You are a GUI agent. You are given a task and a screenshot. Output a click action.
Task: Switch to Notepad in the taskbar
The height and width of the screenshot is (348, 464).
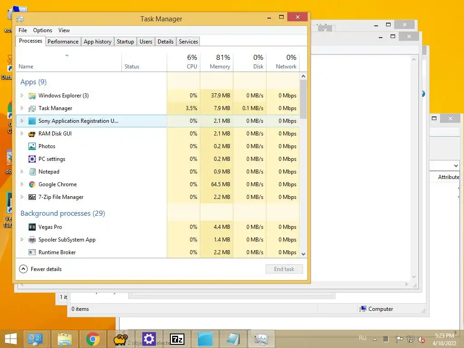point(233,339)
